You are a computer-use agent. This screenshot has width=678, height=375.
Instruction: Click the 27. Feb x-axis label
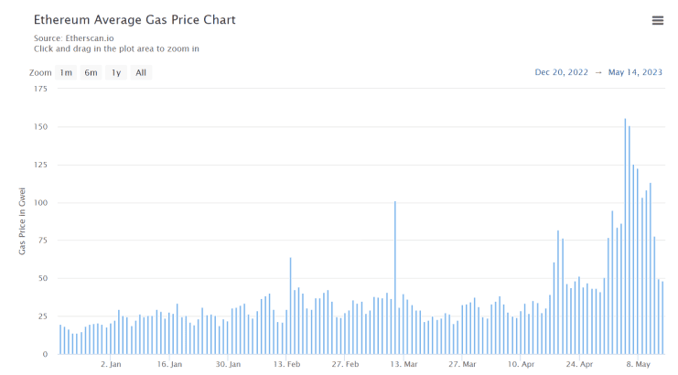point(345,364)
